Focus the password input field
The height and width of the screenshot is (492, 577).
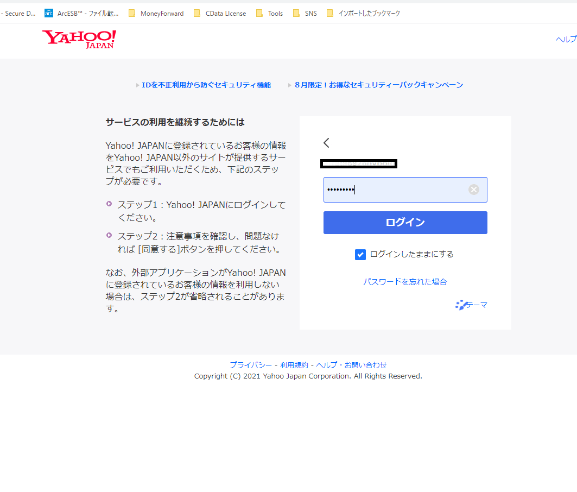point(405,190)
